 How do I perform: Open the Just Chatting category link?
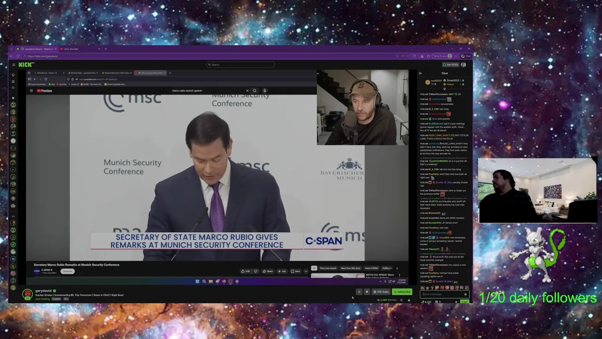42,299
